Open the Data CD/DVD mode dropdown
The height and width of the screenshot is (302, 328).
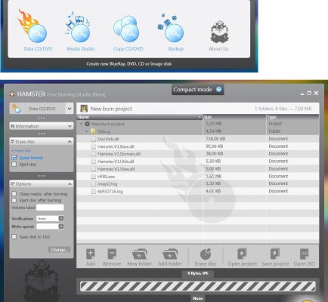coord(70,109)
